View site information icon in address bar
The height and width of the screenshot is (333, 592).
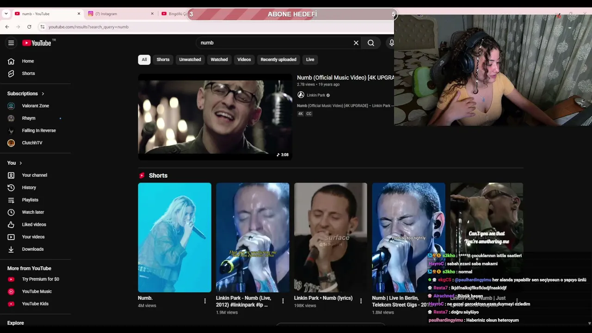click(x=42, y=27)
